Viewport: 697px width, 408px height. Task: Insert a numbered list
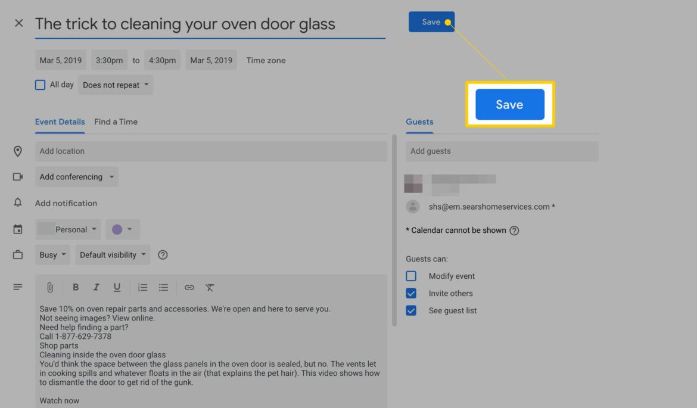(142, 288)
